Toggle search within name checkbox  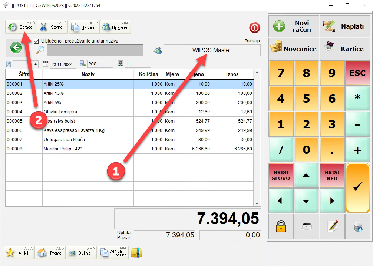pyautogui.click(x=36, y=41)
